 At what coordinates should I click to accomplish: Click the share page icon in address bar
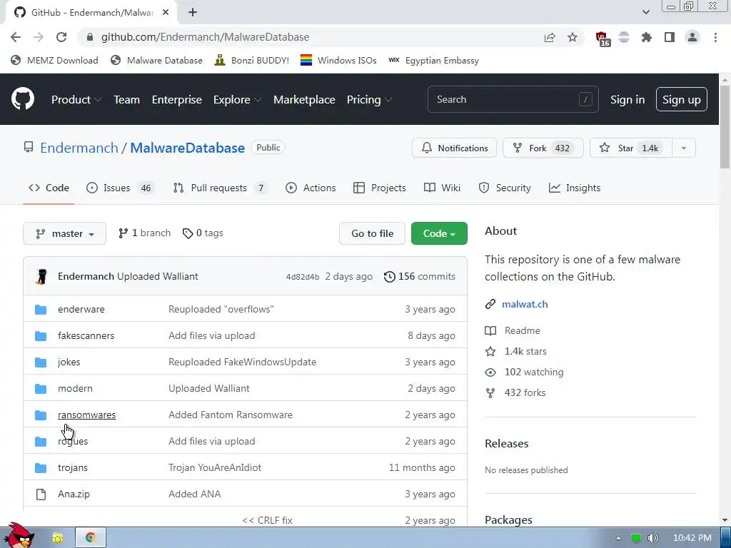pyautogui.click(x=550, y=37)
